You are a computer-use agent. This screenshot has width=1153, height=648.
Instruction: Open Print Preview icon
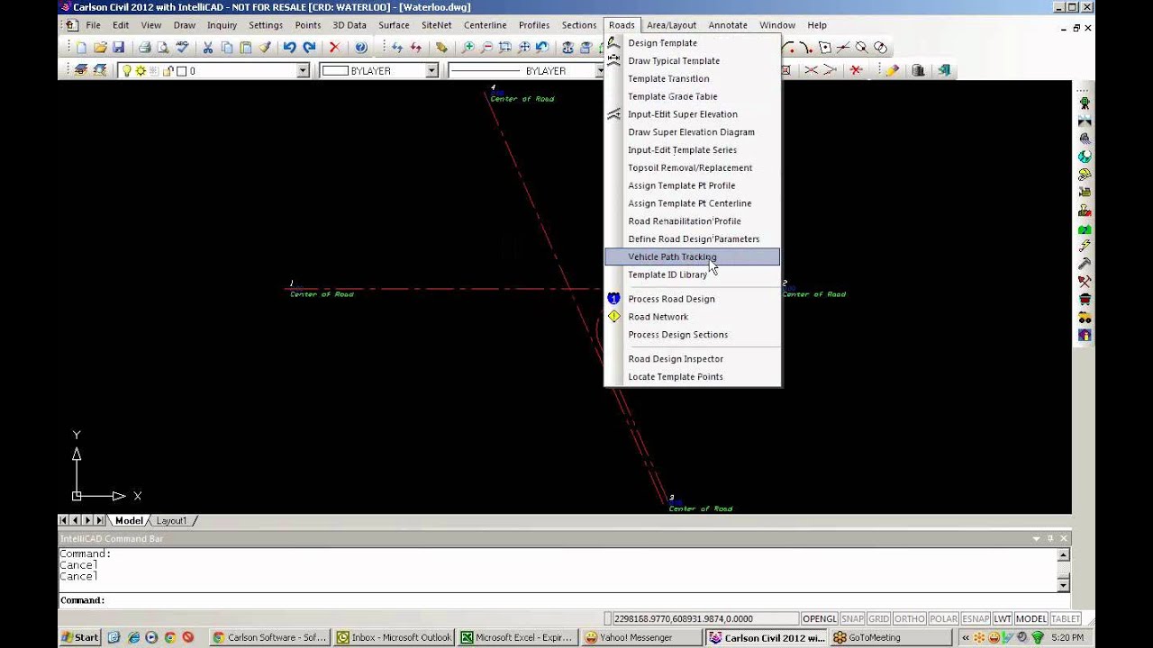[x=163, y=48]
